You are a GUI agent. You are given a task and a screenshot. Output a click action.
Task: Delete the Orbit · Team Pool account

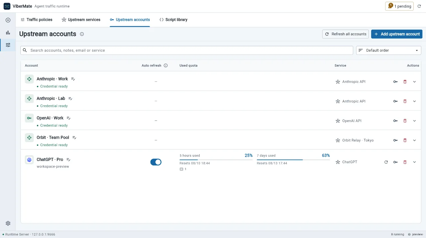[x=405, y=140]
